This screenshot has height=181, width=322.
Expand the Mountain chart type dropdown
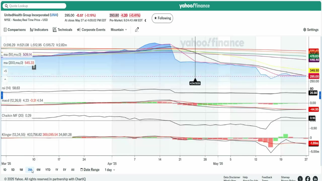pyautogui.click(x=119, y=30)
